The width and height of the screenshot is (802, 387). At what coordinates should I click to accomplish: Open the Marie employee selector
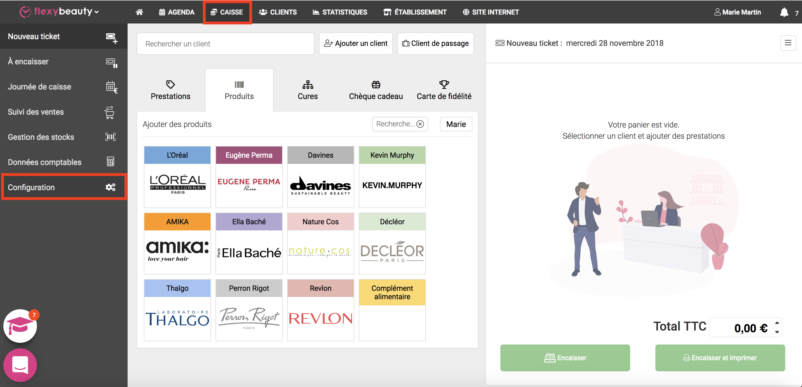456,124
